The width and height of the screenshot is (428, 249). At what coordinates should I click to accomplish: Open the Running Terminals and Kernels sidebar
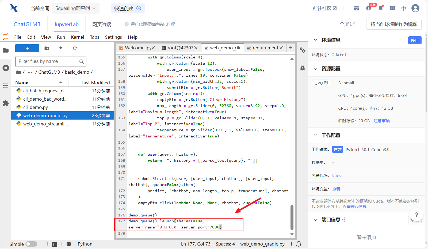(6, 68)
